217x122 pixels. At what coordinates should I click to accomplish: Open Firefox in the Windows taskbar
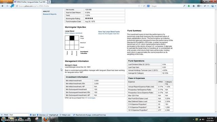tap(45, 119)
